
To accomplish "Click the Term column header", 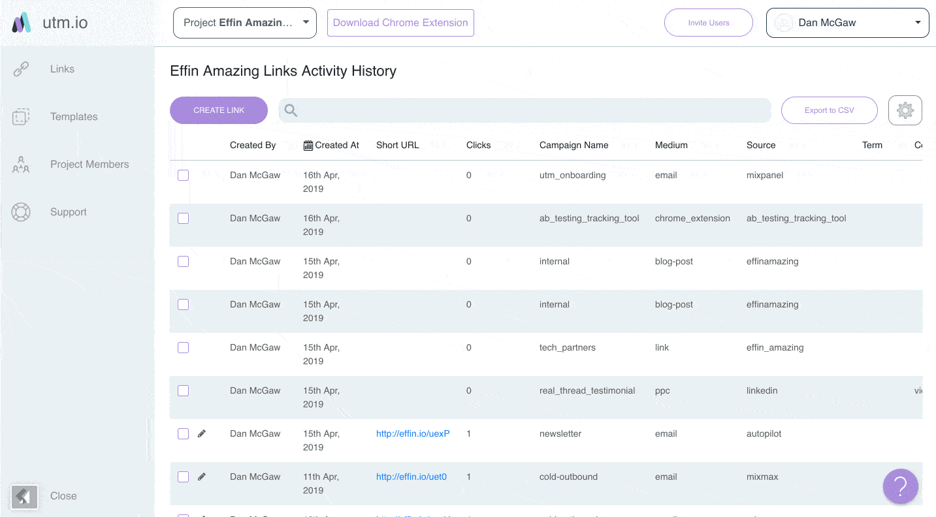I will 872,145.
